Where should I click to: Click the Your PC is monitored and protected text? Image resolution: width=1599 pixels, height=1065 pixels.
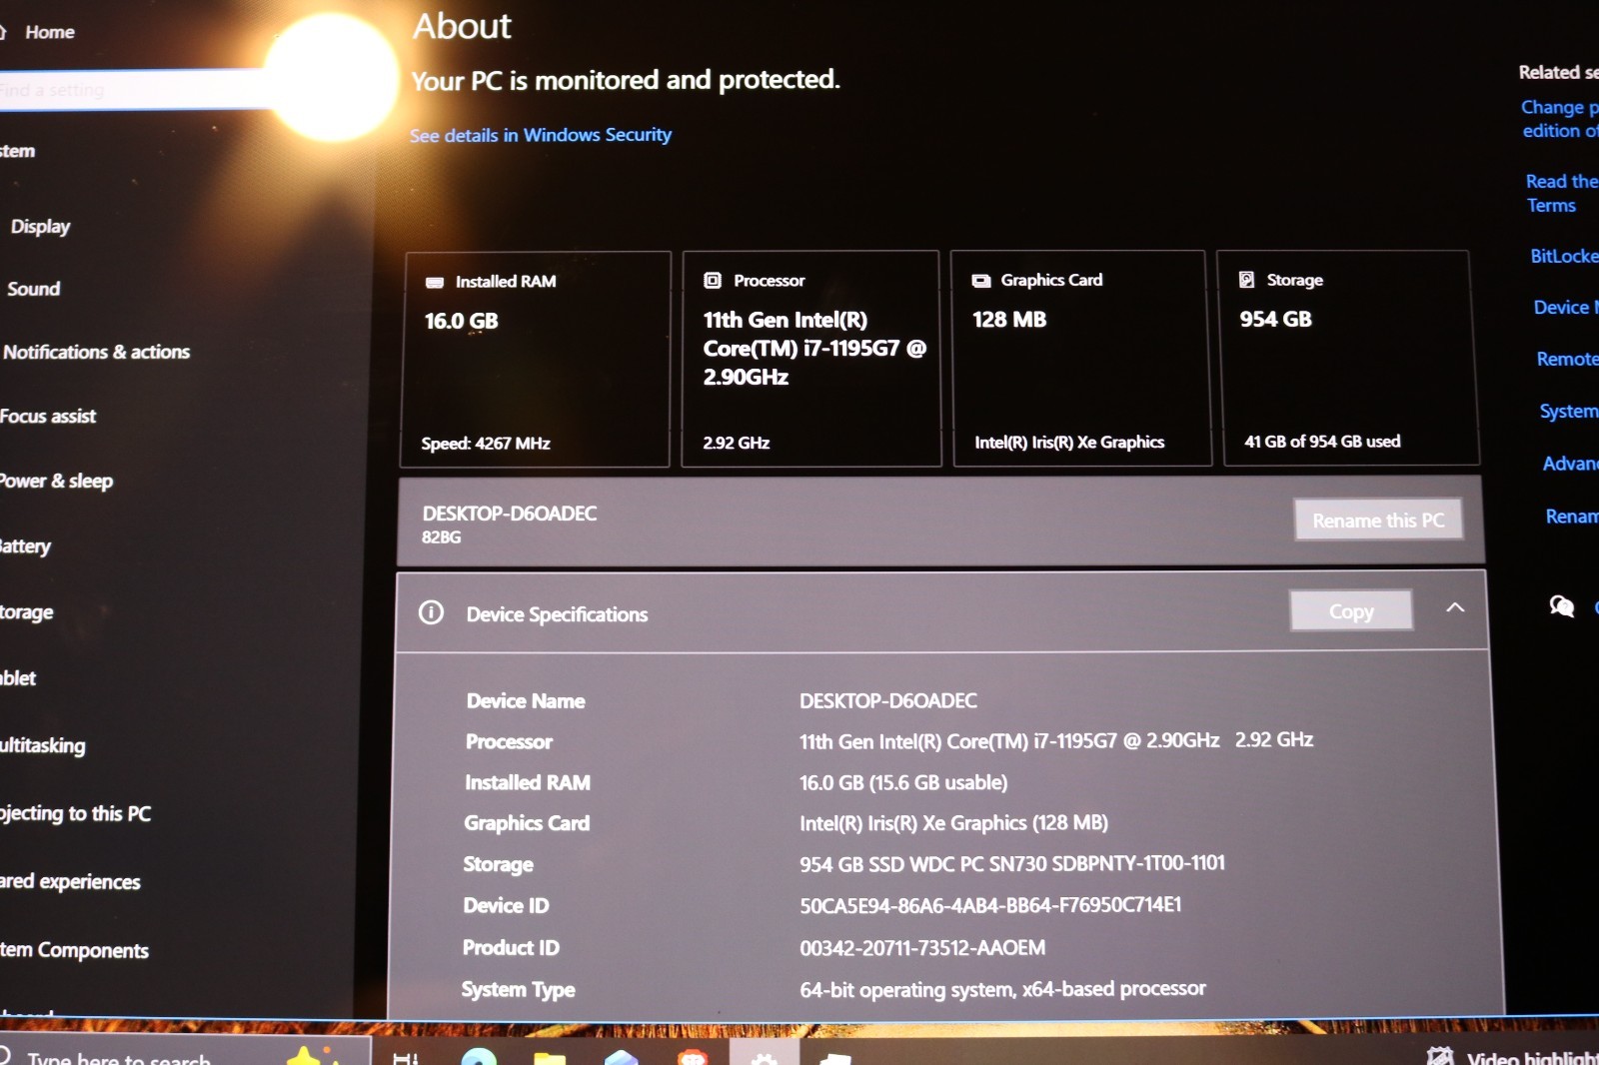coord(626,80)
